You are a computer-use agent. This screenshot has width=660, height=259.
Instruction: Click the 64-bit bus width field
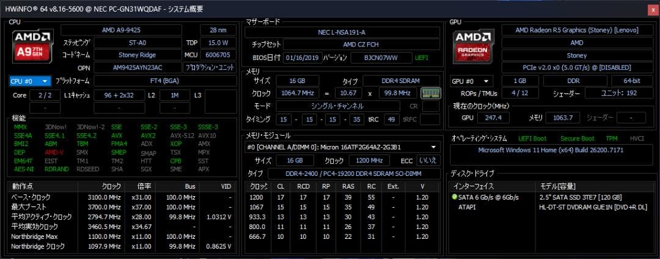(632, 81)
